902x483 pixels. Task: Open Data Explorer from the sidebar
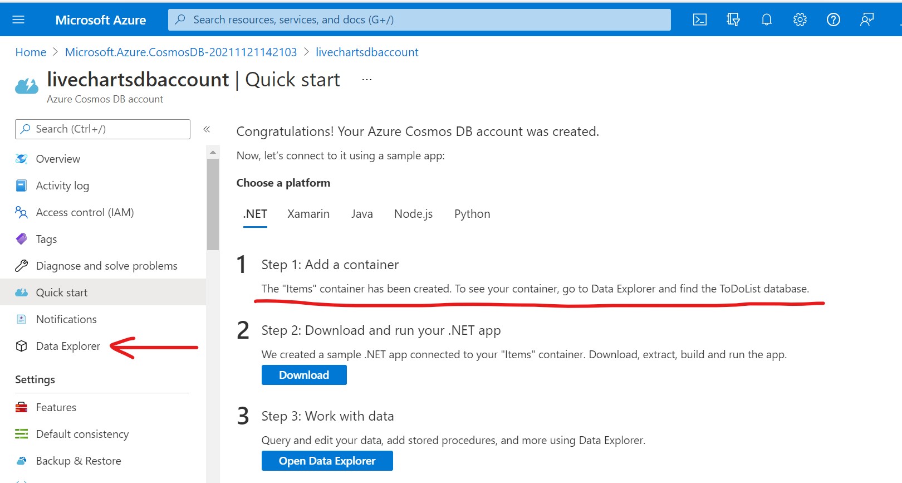coord(68,346)
